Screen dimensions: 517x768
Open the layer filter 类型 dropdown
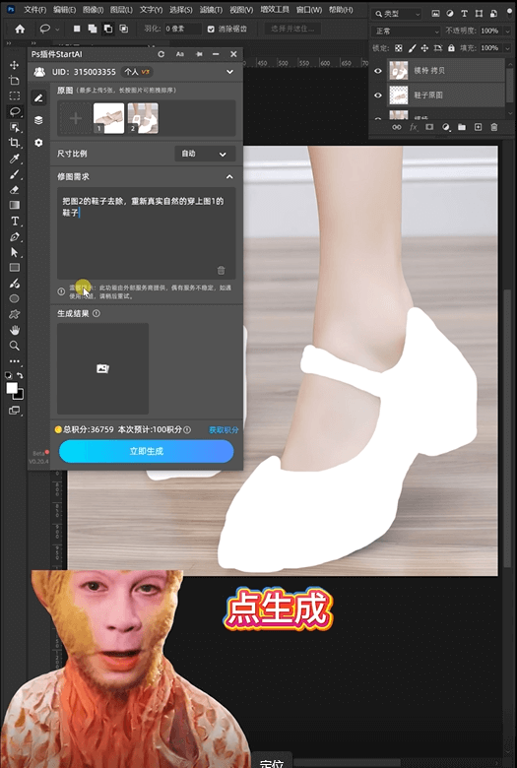coord(397,14)
